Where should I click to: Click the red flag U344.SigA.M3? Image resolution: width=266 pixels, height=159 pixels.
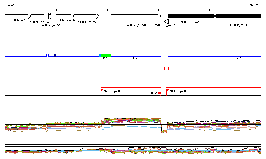[168, 90]
